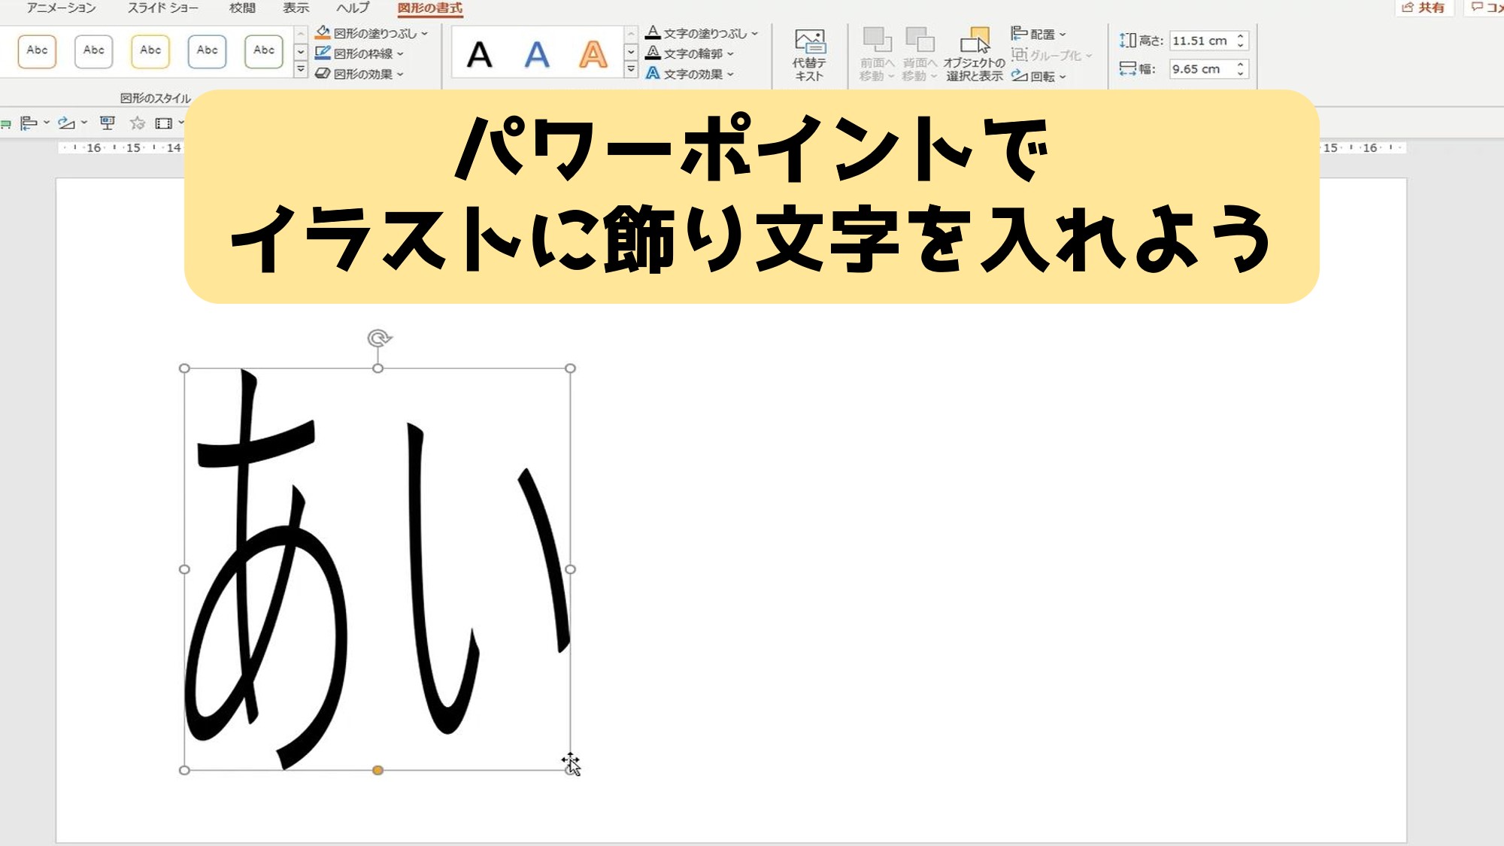Click the quick access presentation screen icon
The width and height of the screenshot is (1504, 846).
[108, 123]
